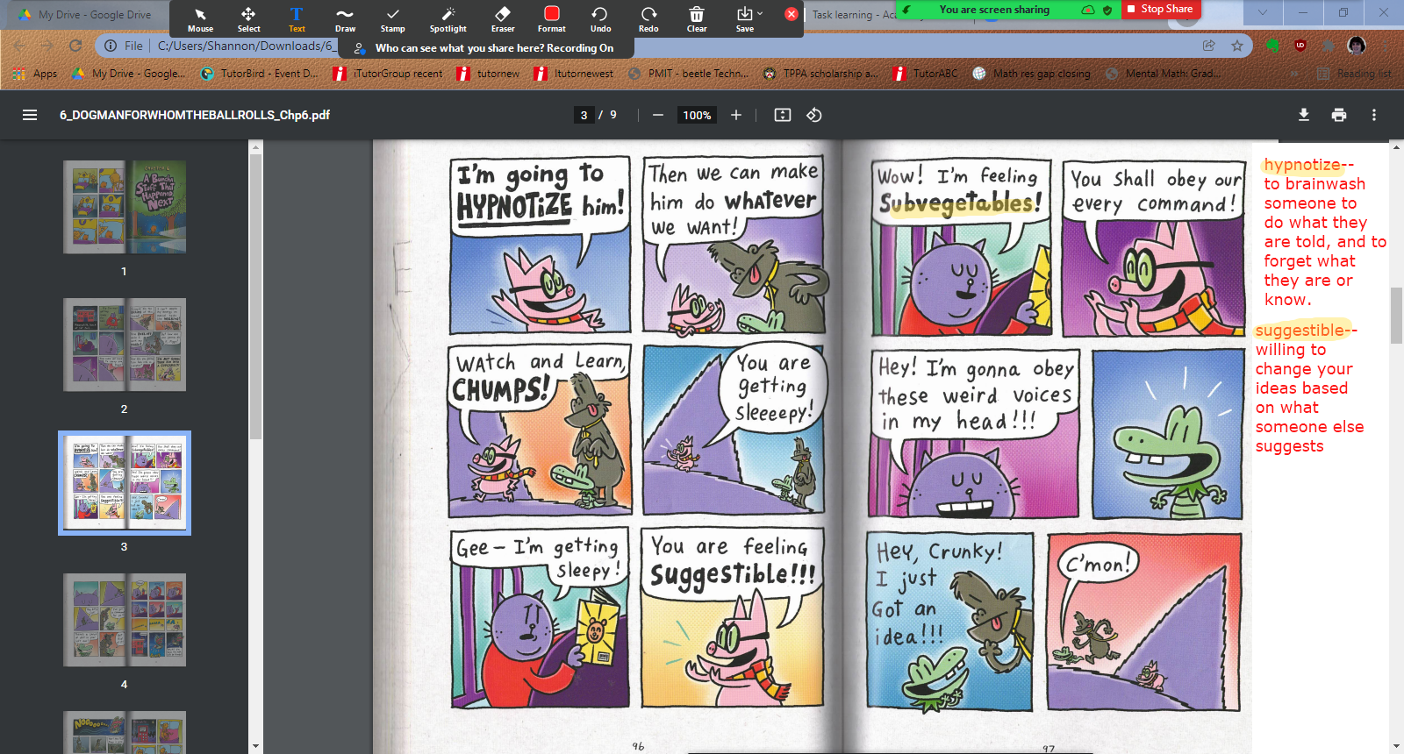Click the File site info chip

coord(124,46)
